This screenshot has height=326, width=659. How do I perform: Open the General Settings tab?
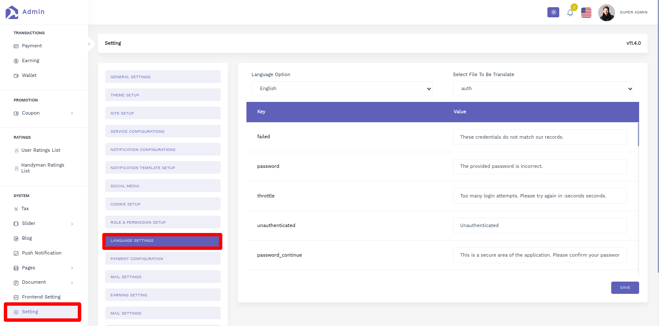click(163, 77)
